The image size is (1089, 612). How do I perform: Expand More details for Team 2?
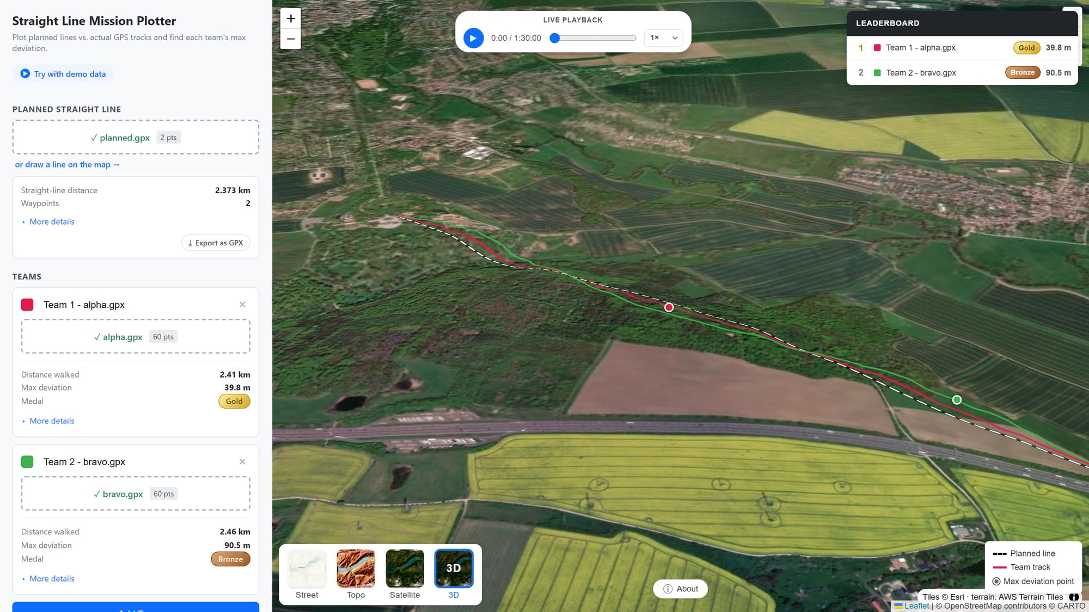[x=52, y=578]
